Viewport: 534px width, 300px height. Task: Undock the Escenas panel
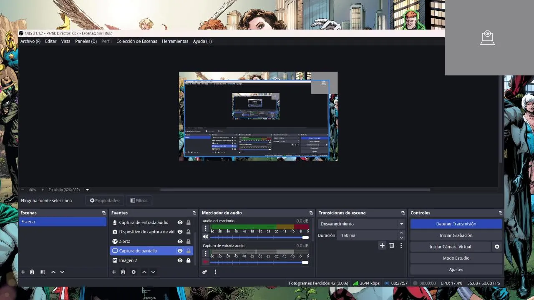(x=104, y=213)
